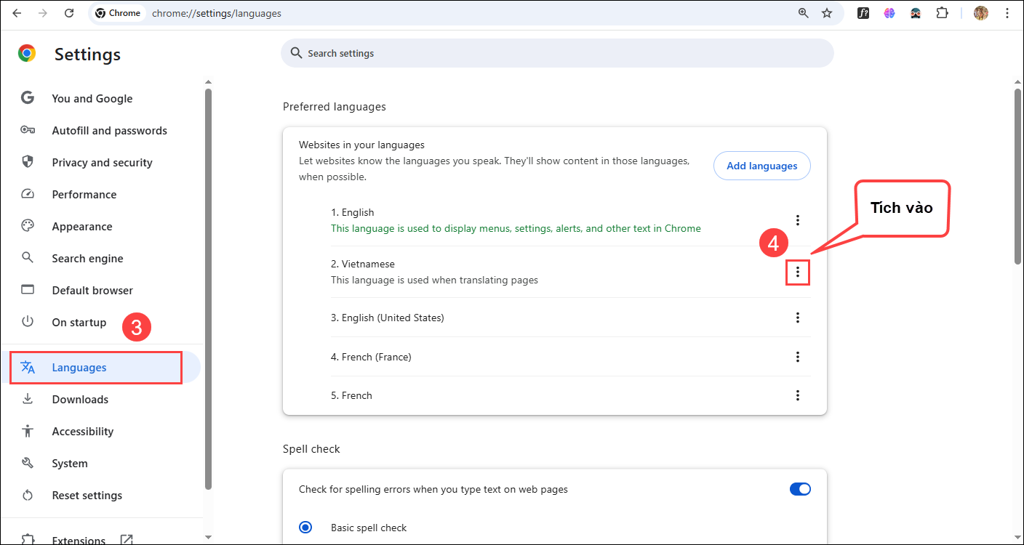
Task: Open more actions for English (United States)
Action: (798, 318)
